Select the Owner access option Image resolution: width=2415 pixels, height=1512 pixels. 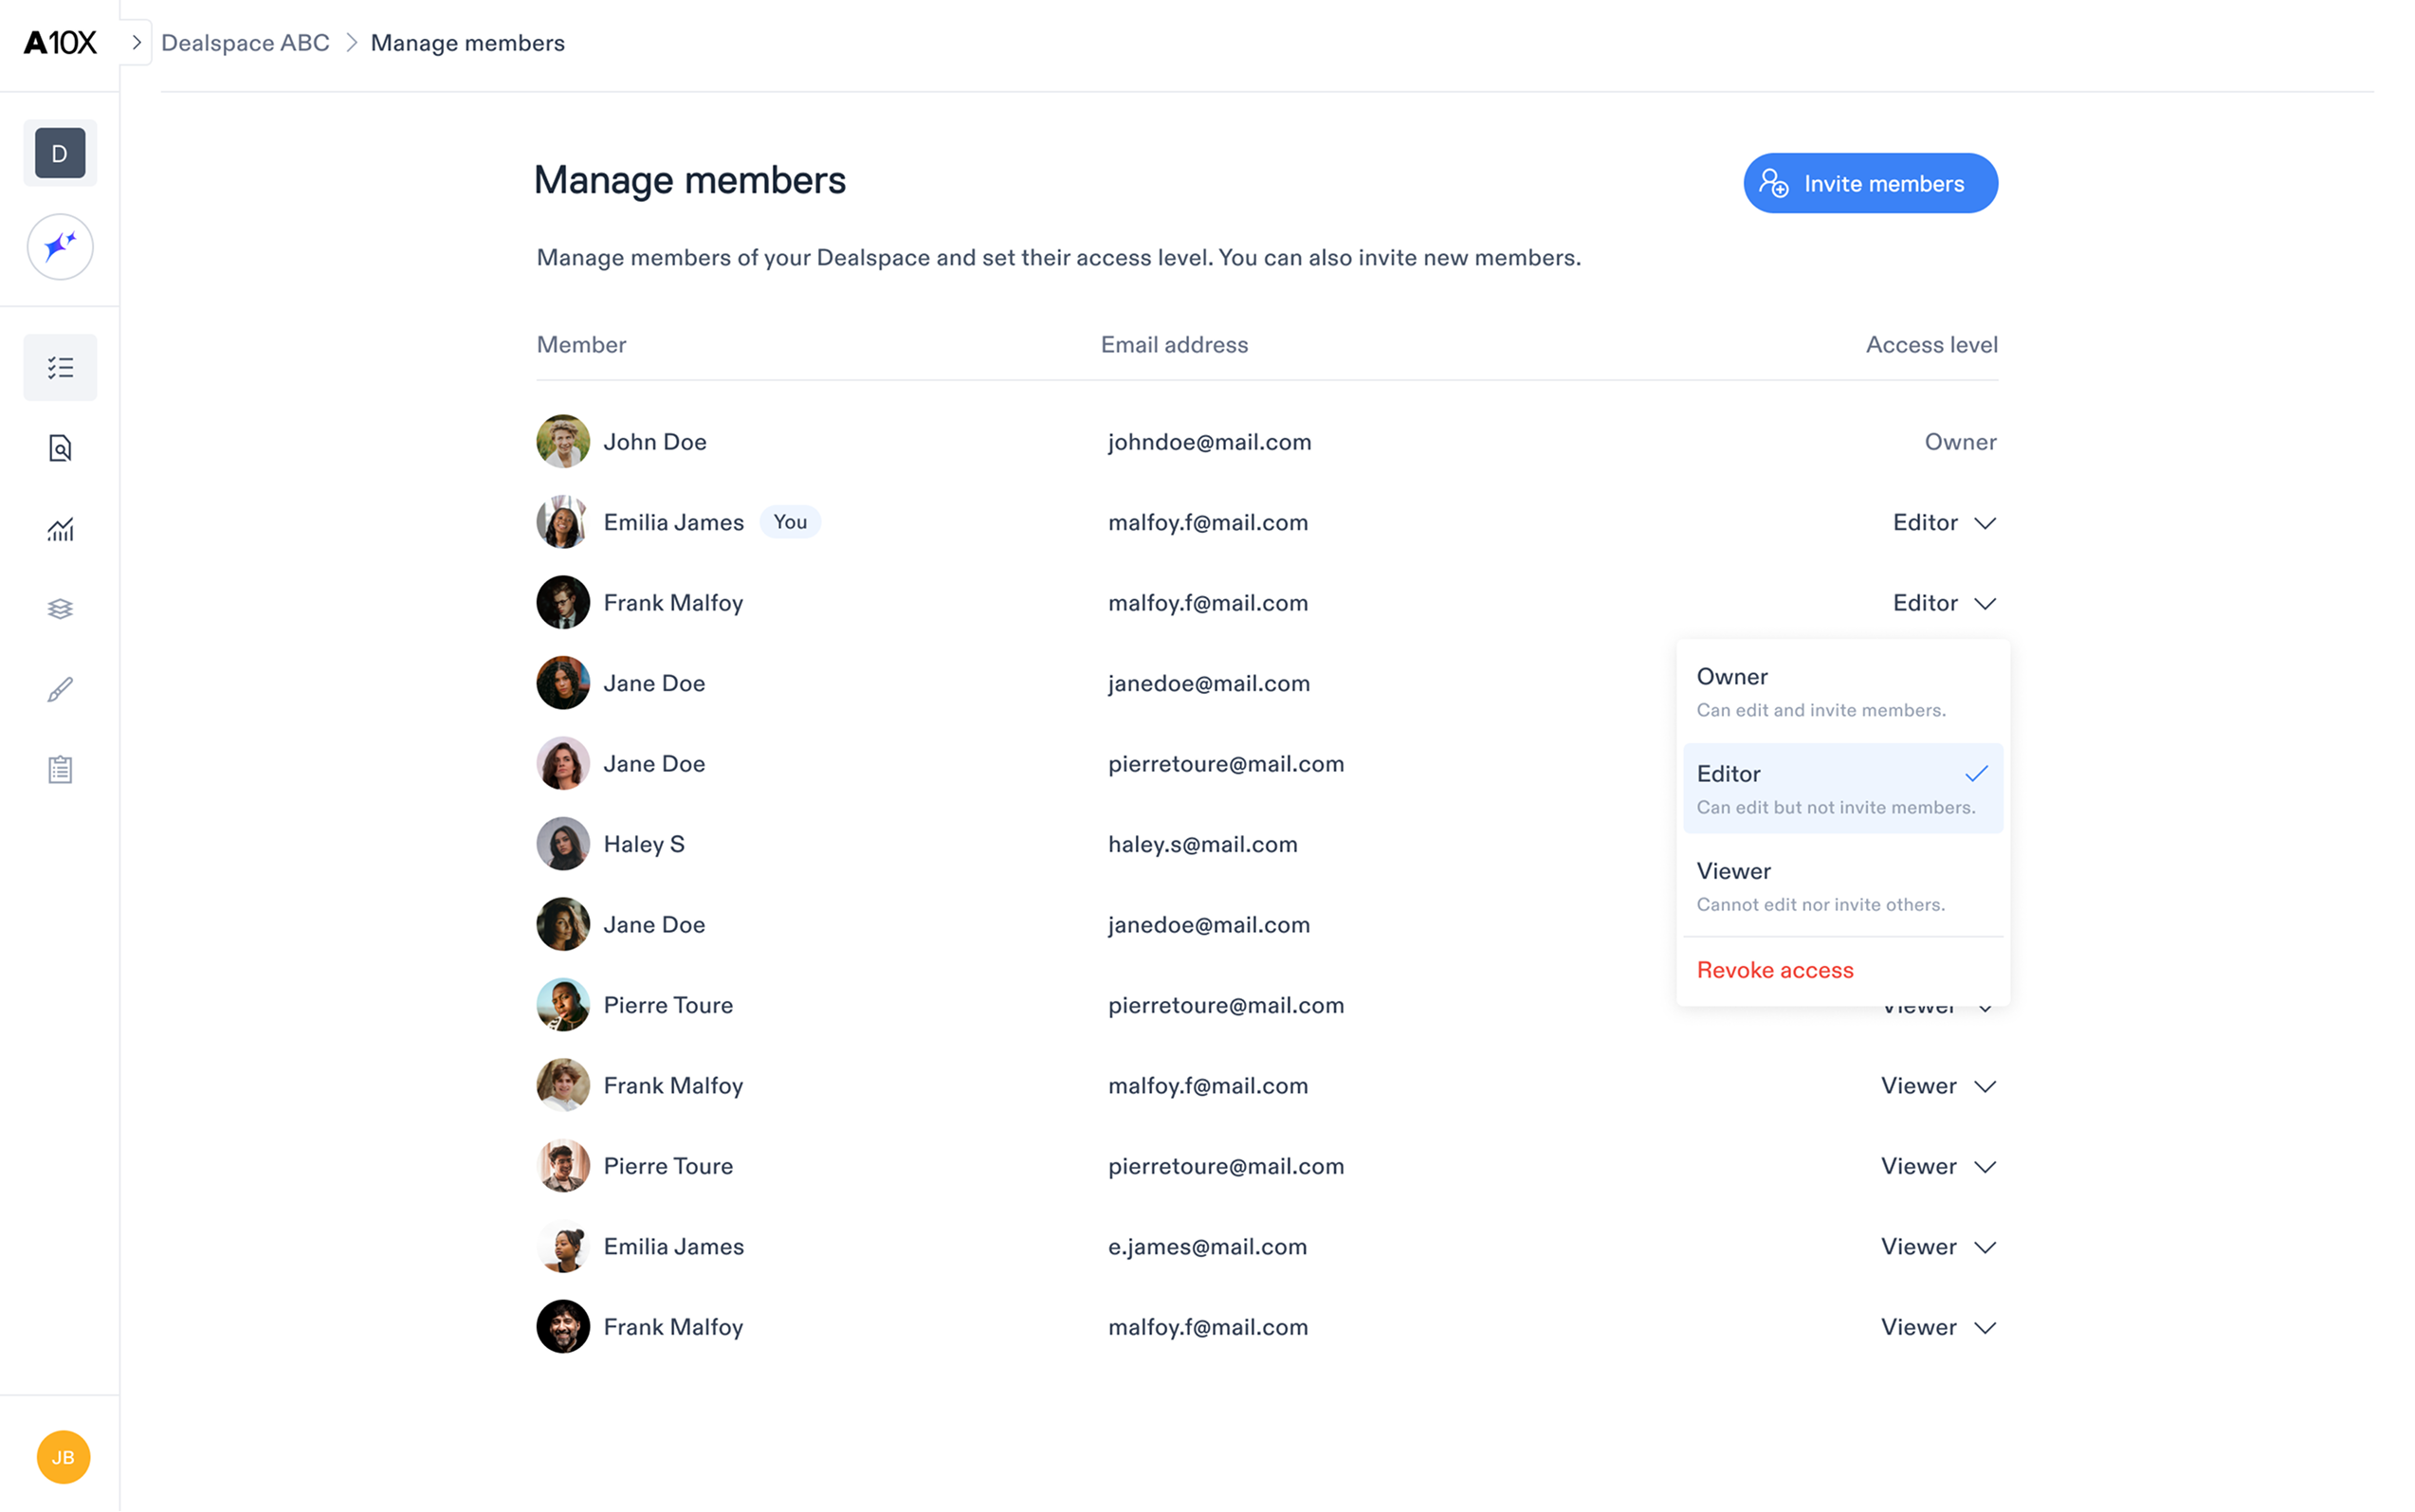tap(1842, 692)
